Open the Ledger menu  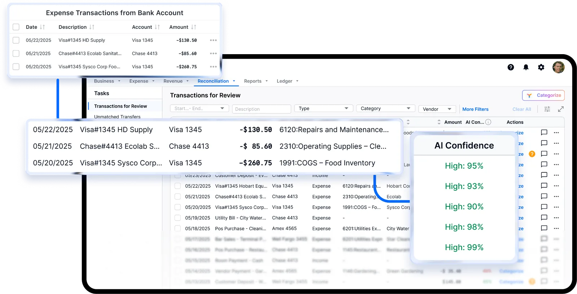pyautogui.click(x=287, y=81)
